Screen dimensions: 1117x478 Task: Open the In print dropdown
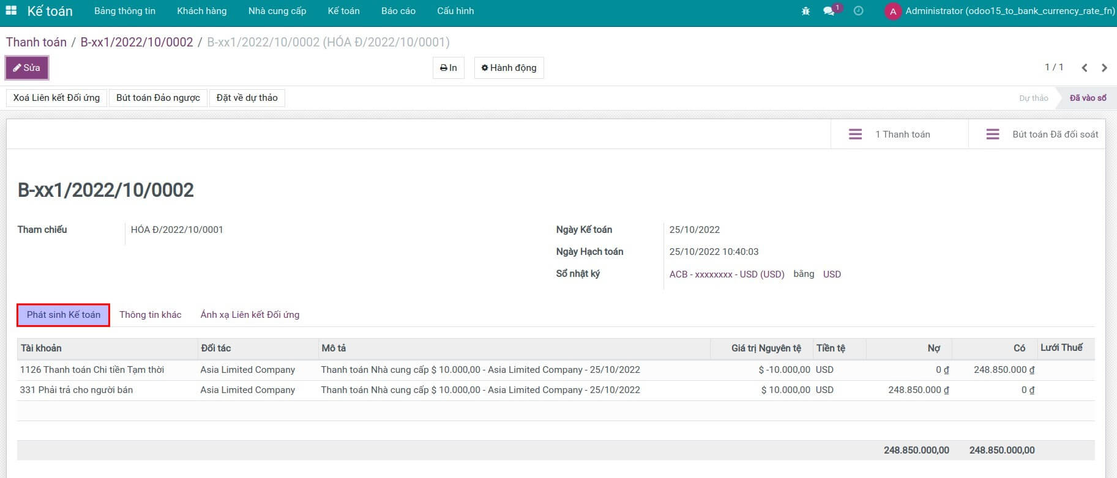pos(449,68)
